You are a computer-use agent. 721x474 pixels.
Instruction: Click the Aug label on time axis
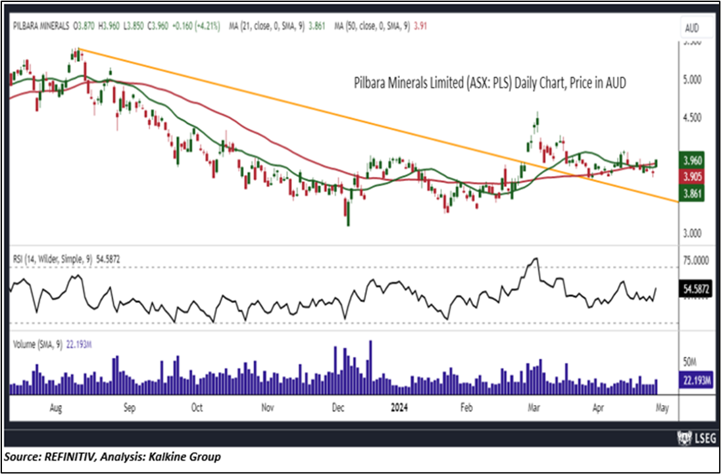56,408
